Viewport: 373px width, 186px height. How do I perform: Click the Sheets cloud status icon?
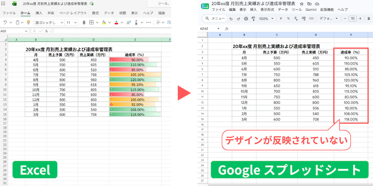317,4
